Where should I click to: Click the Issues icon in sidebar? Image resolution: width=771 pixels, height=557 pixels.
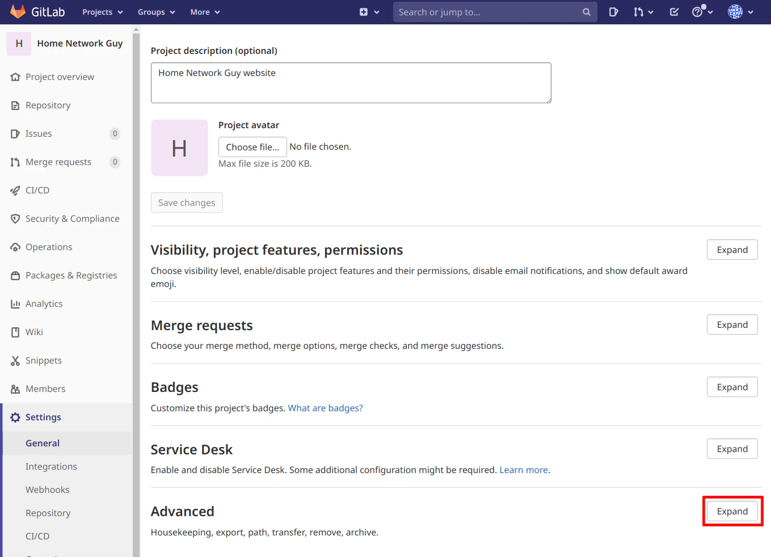point(15,134)
